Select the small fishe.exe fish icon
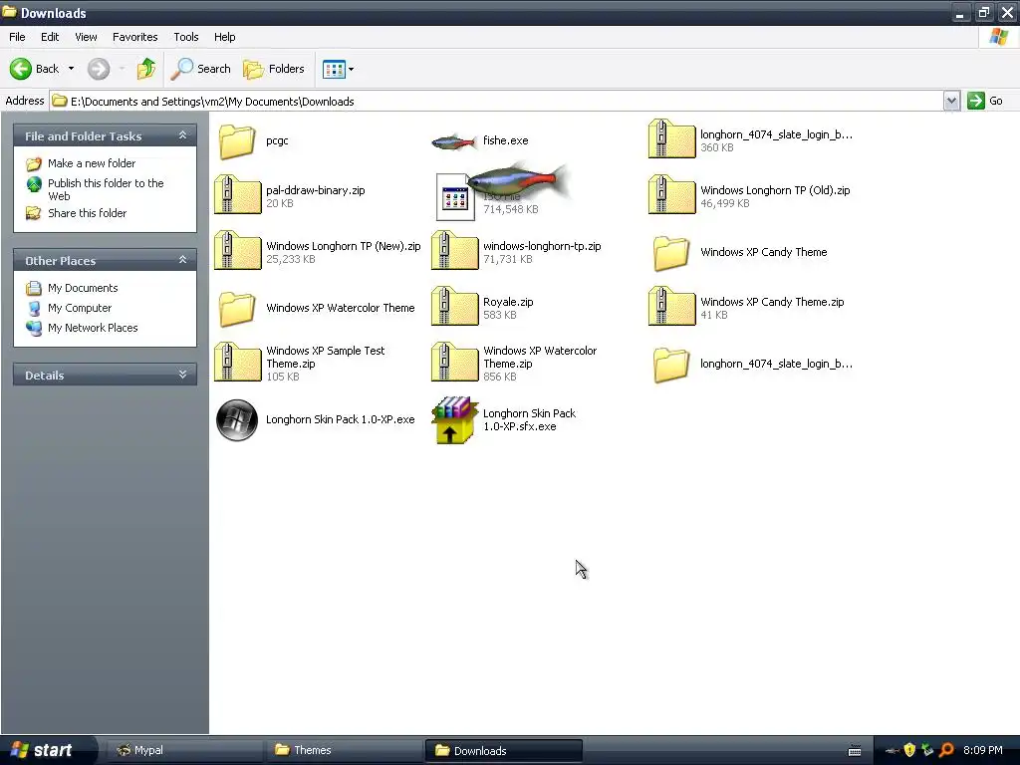Viewport: 1020px width, 765px height. pyautogui.click(x=454, y=141)
